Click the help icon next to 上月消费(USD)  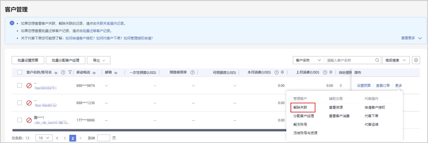point(325,72)
